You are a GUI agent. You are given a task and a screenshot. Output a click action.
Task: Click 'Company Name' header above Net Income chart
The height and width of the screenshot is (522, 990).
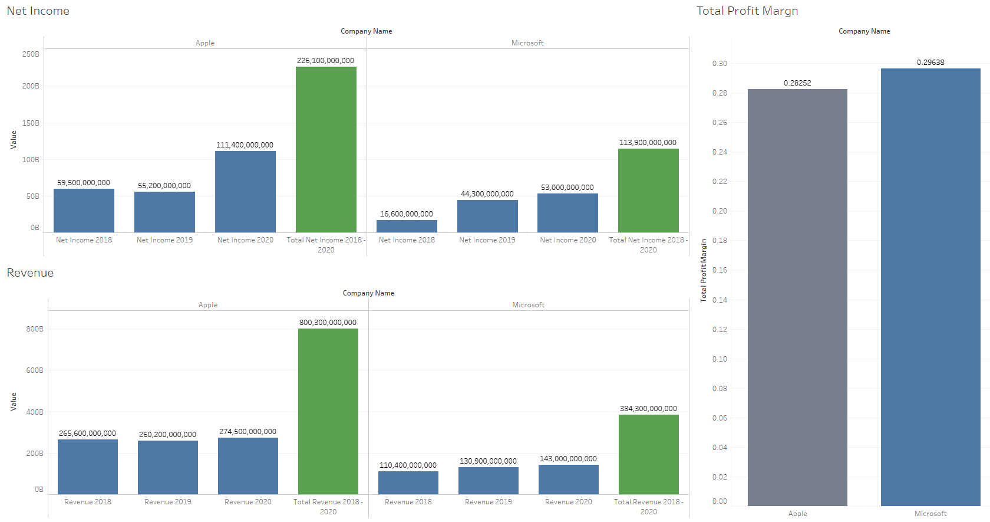[x=367, y=31]
